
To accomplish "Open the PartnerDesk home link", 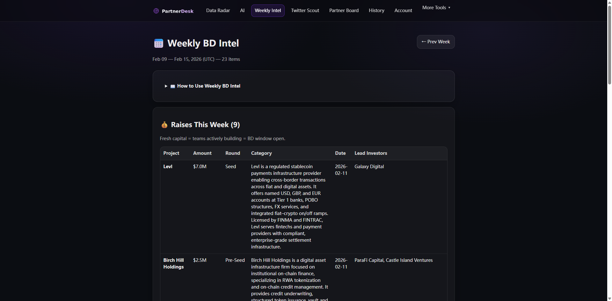I will point(173,11).
